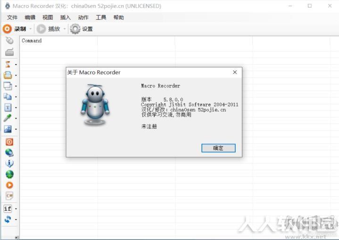This screenshot has height=240, width=339.
Task: Click the '仅供学习交流,勿商用' text line
Action: (x=166, y=115)
